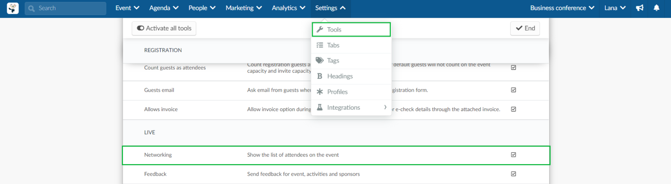This screenshot has height=184, width=671.
Task: Toggle the Allows invoice checkbox
Action: 514,109
